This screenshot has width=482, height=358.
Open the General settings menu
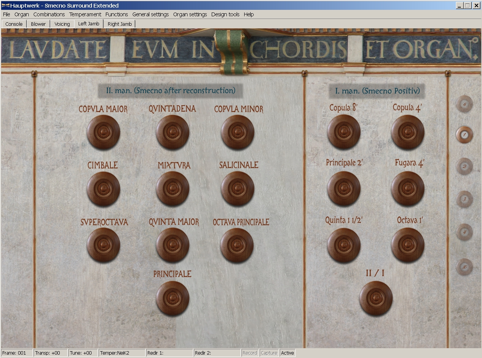point(150,14)
